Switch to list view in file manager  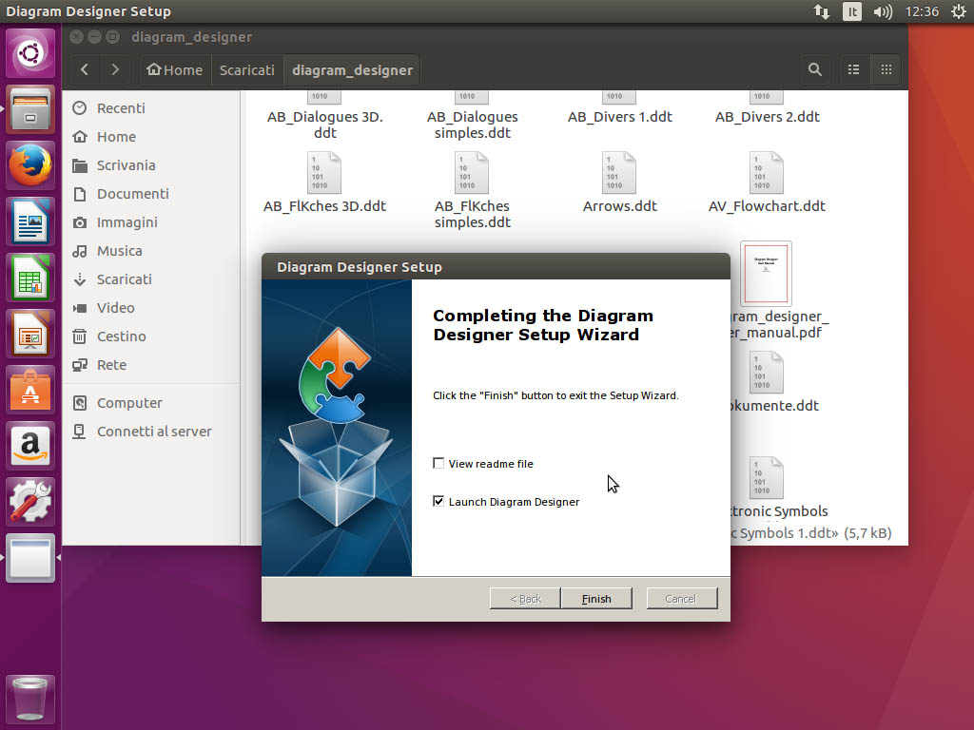click(x=854, y=69)
